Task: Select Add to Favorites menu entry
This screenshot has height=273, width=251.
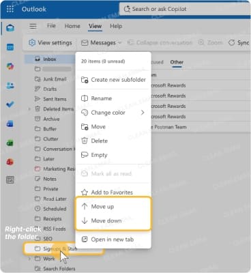Action: [113, 192]
